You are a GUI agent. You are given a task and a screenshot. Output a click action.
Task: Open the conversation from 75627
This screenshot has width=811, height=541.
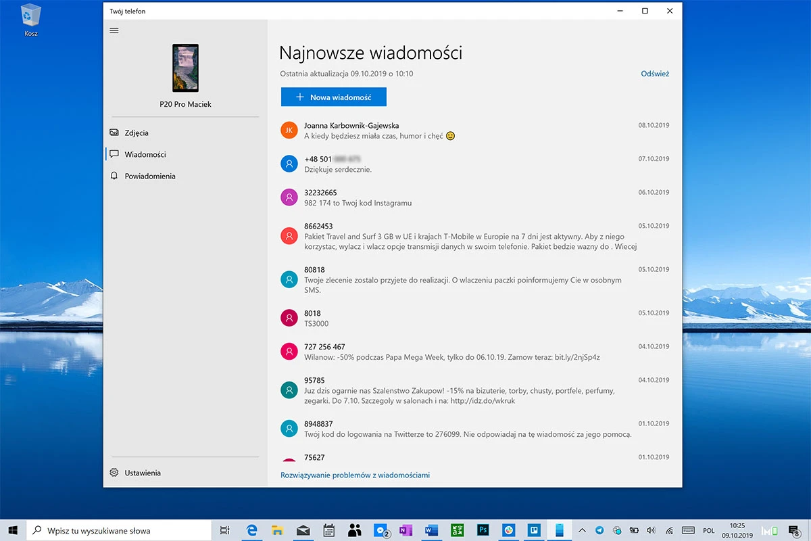[474, 458]
